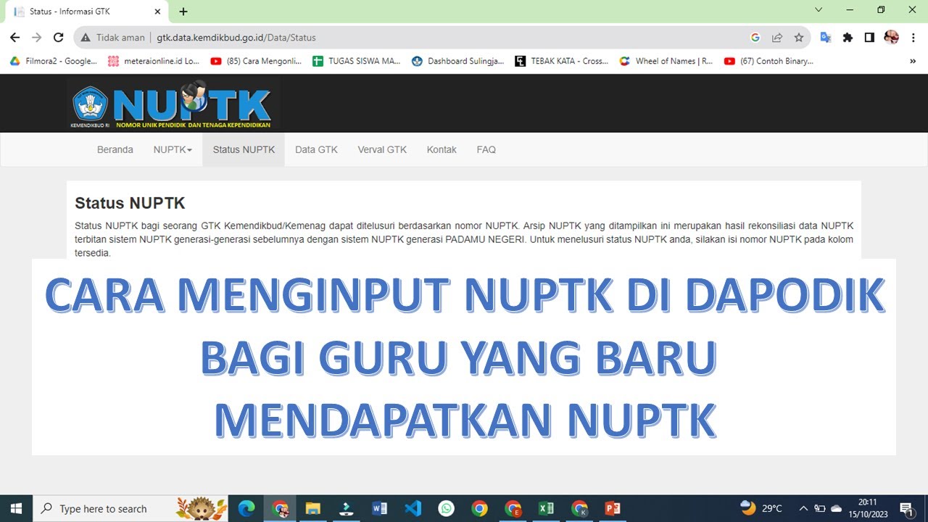
Task: Open the '(85) Cara Mengonli...' YouTube bookmark
Action: click(256, 62)
